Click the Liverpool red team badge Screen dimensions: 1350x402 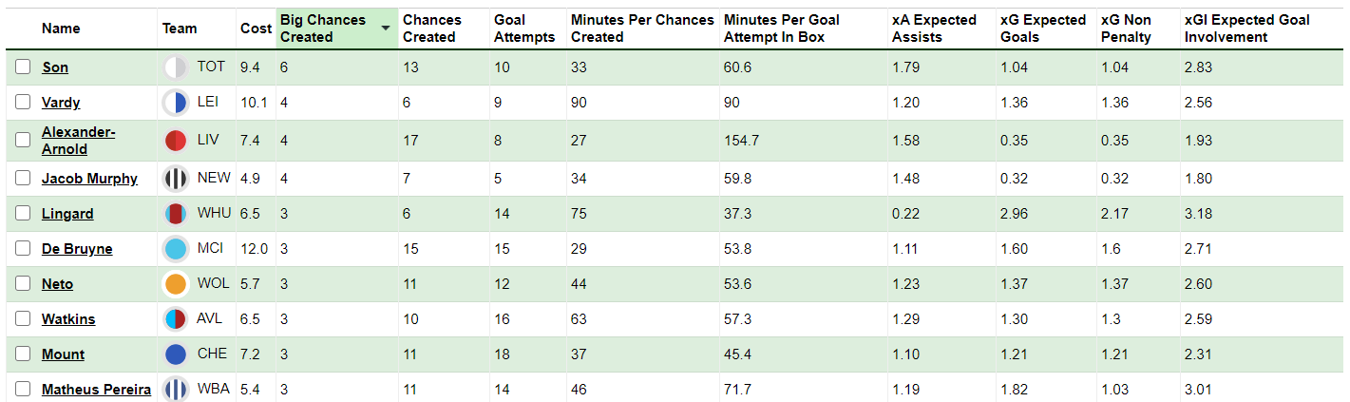click(x=176, y=141)
